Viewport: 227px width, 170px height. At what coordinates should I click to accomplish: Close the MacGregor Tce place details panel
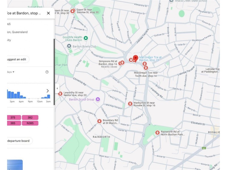click(x=48, y=13)
